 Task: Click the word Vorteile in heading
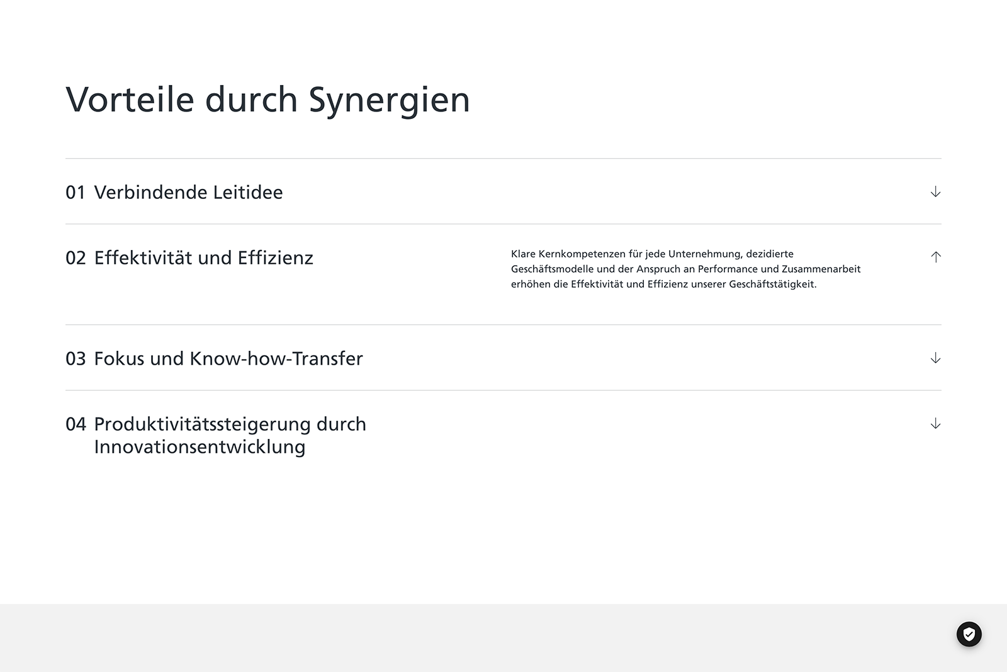click(130, 100)
